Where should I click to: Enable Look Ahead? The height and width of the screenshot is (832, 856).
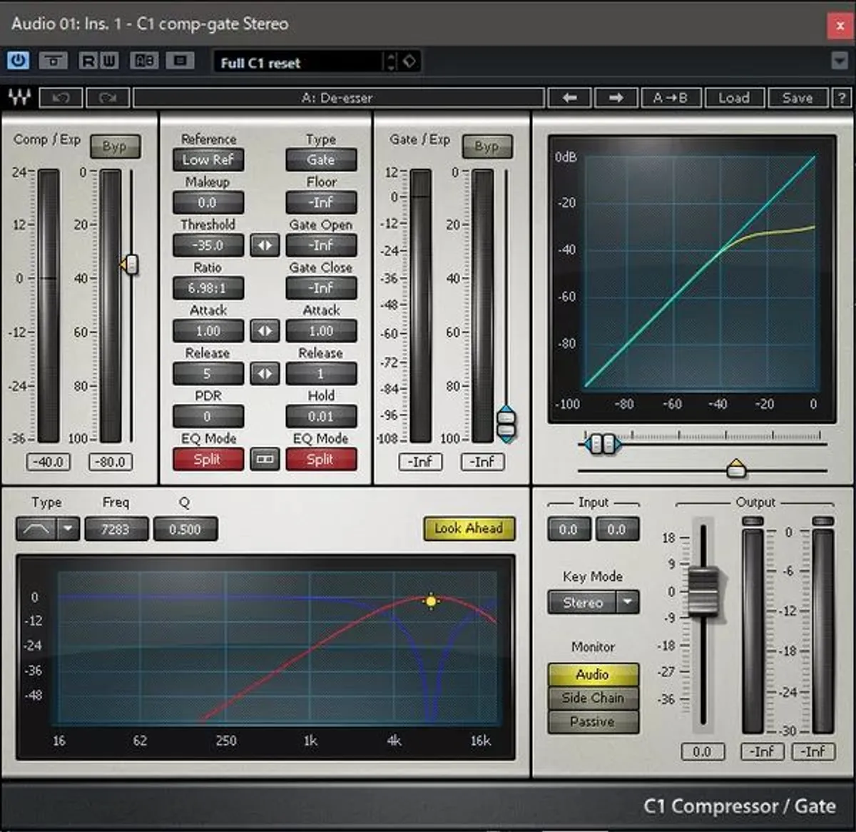[x=469, y=529]
